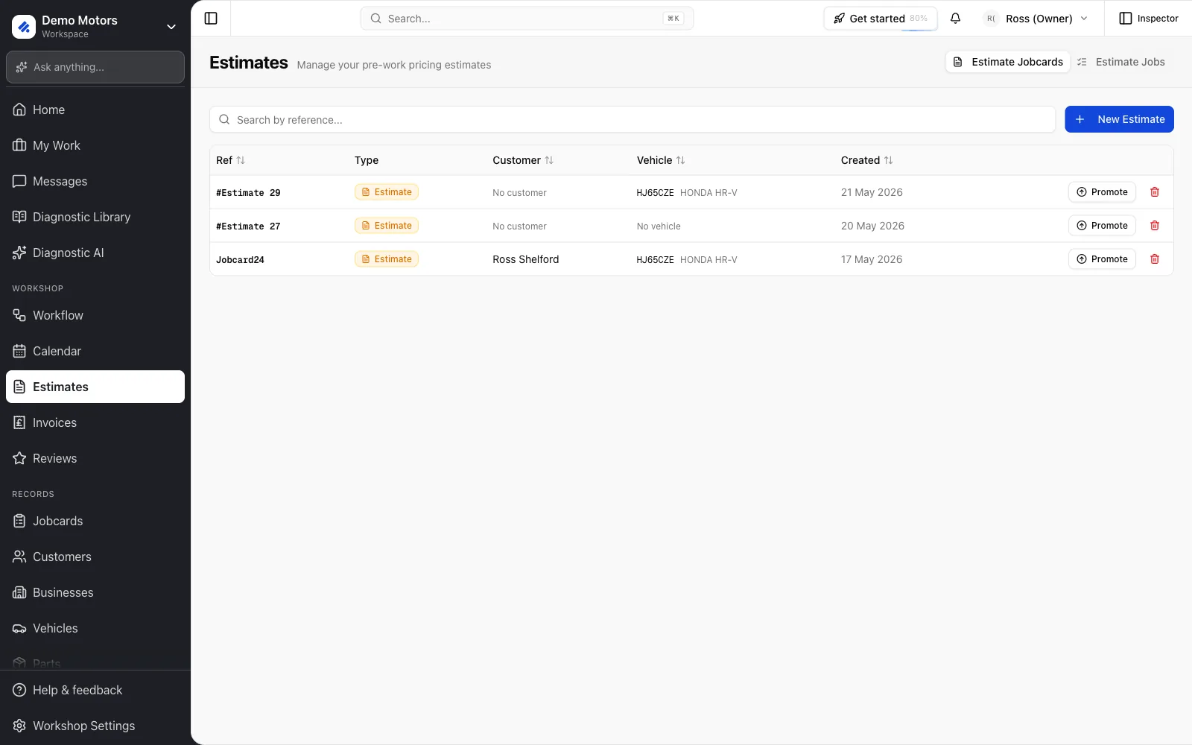Viewport: 1192px width, 745px height.
Task: Open Customers records in sidebar
Action: click(95, 557)
